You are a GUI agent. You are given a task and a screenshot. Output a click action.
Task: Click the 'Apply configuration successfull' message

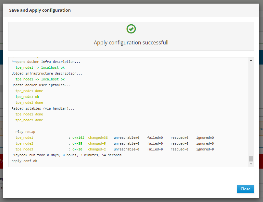131,42
